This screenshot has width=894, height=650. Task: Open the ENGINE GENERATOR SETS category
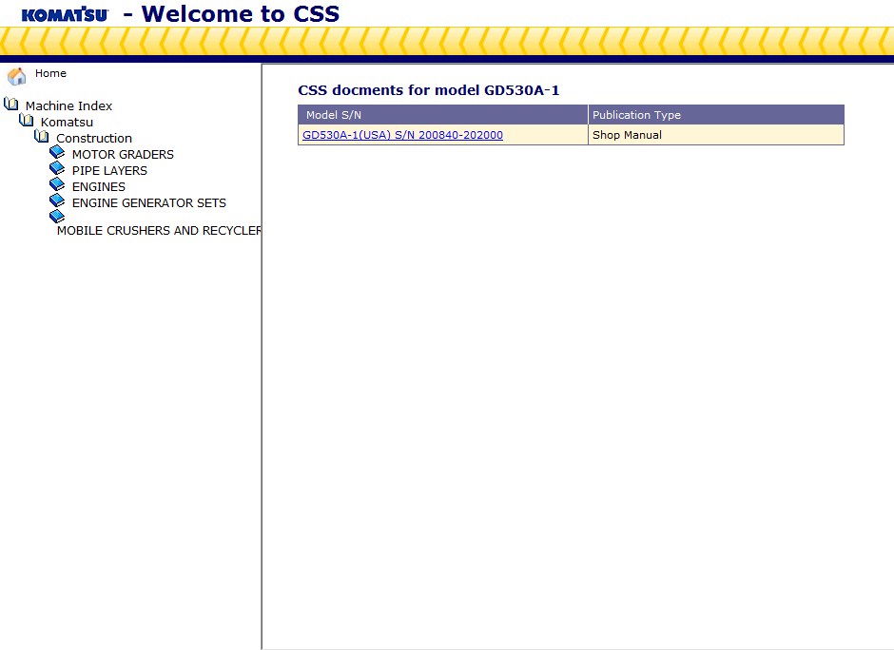coord(149,202)
